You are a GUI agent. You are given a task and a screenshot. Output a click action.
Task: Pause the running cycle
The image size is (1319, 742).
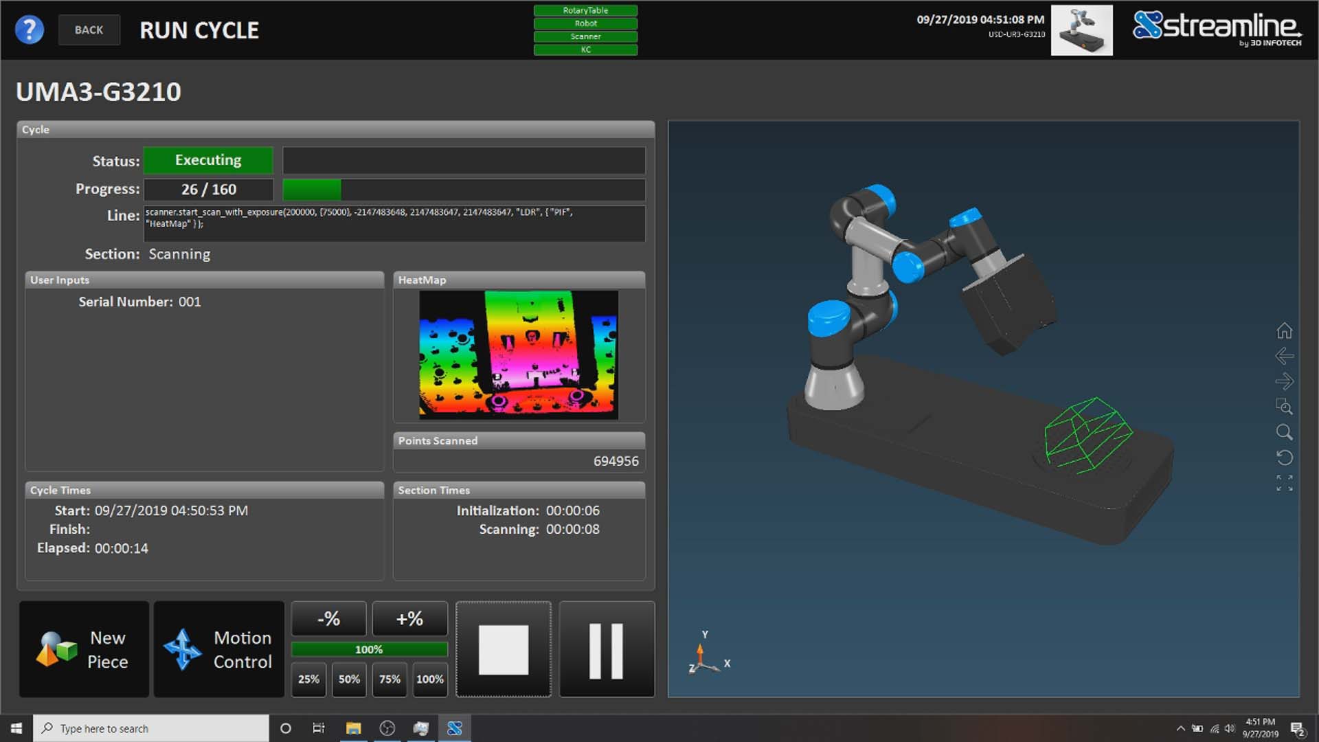pyautogui.click(x=606, y=649)
